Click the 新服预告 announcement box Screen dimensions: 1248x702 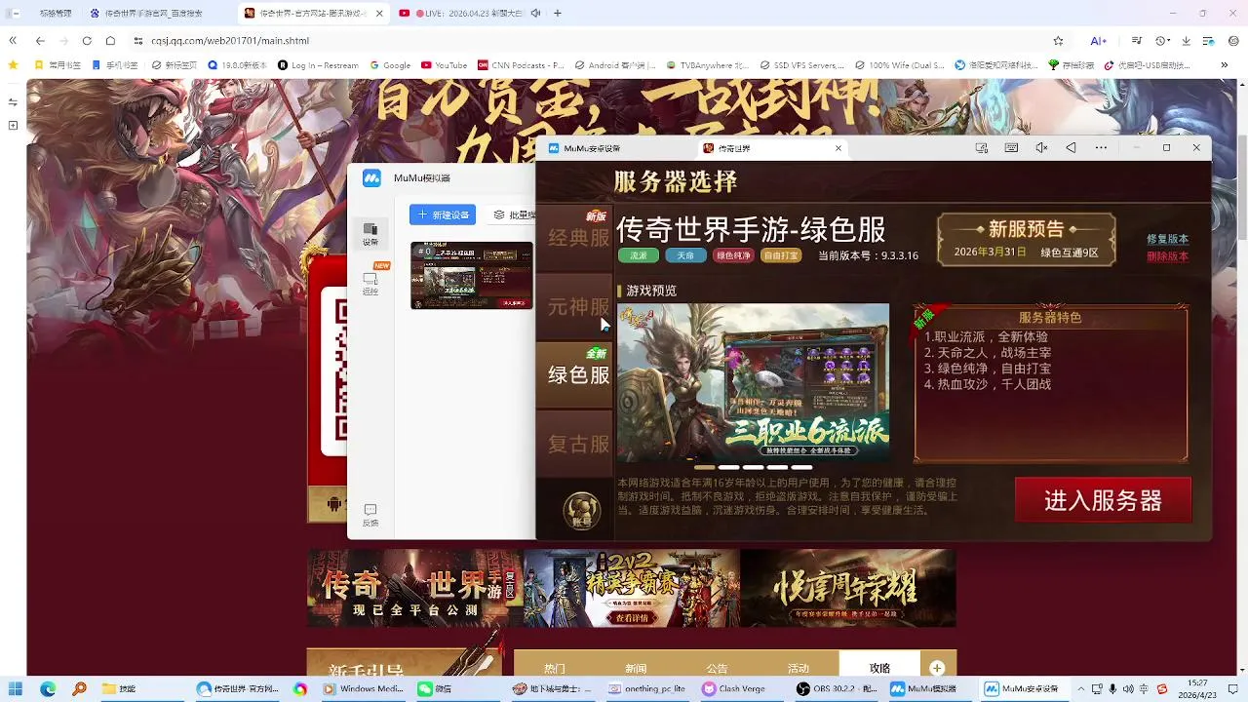click(x=1026, y=239)
